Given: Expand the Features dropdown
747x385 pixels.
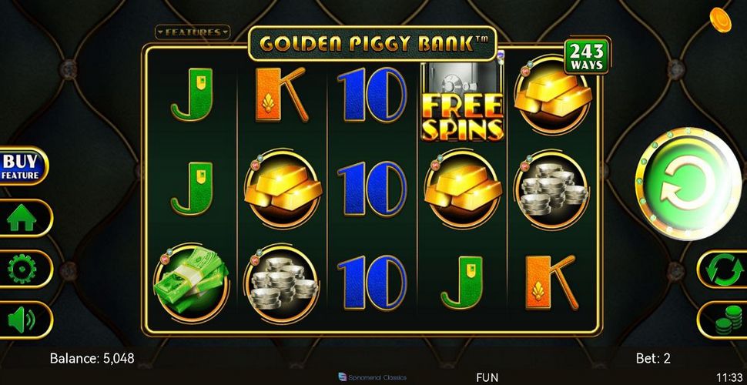Looking at the screenshot, I should pos(193,32).
